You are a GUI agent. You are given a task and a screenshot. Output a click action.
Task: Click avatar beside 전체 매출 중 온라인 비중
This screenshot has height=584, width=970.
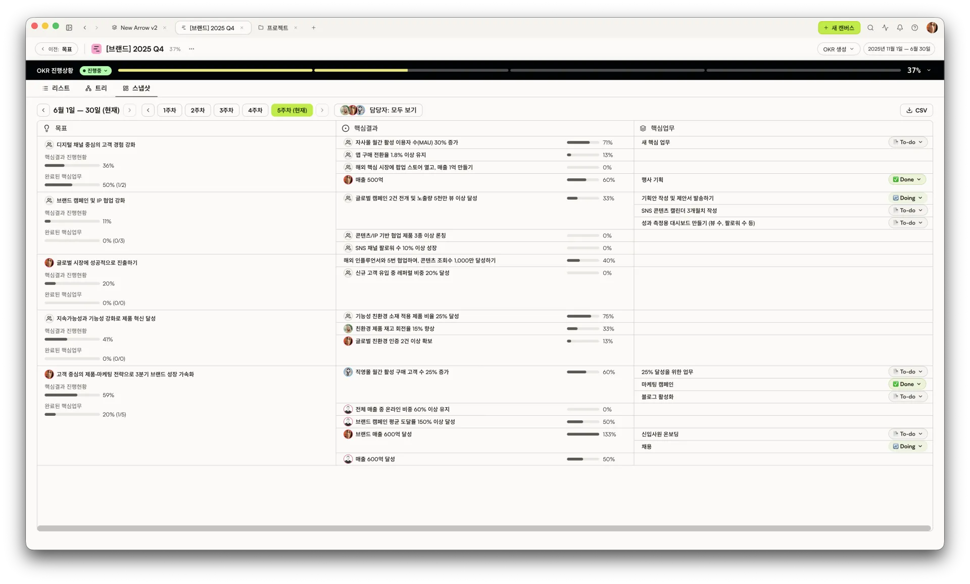point(348,410)
